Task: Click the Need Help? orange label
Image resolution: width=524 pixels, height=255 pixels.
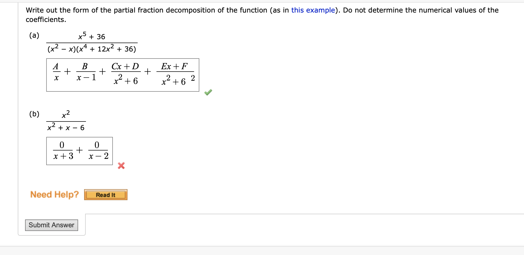Action: point(54,194)
